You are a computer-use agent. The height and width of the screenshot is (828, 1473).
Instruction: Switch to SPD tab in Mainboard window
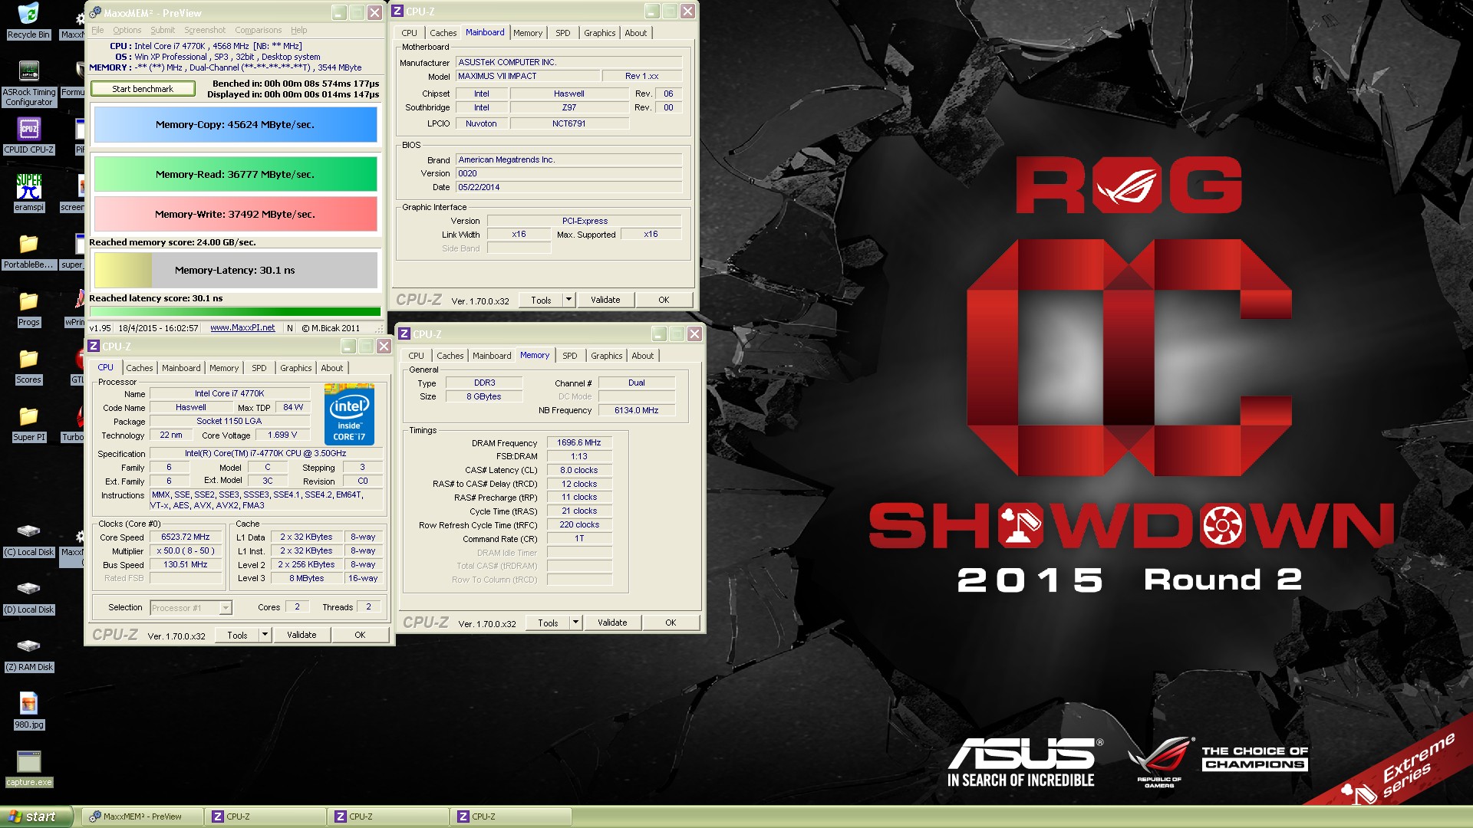(563, 33)
